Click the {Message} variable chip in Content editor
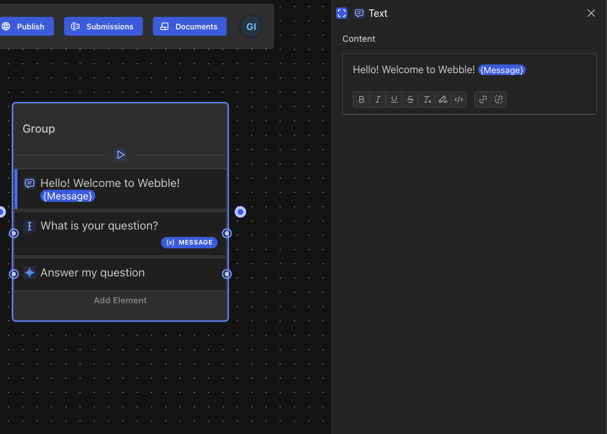Viewport: 607px width, 434px height. coord(502,70)
